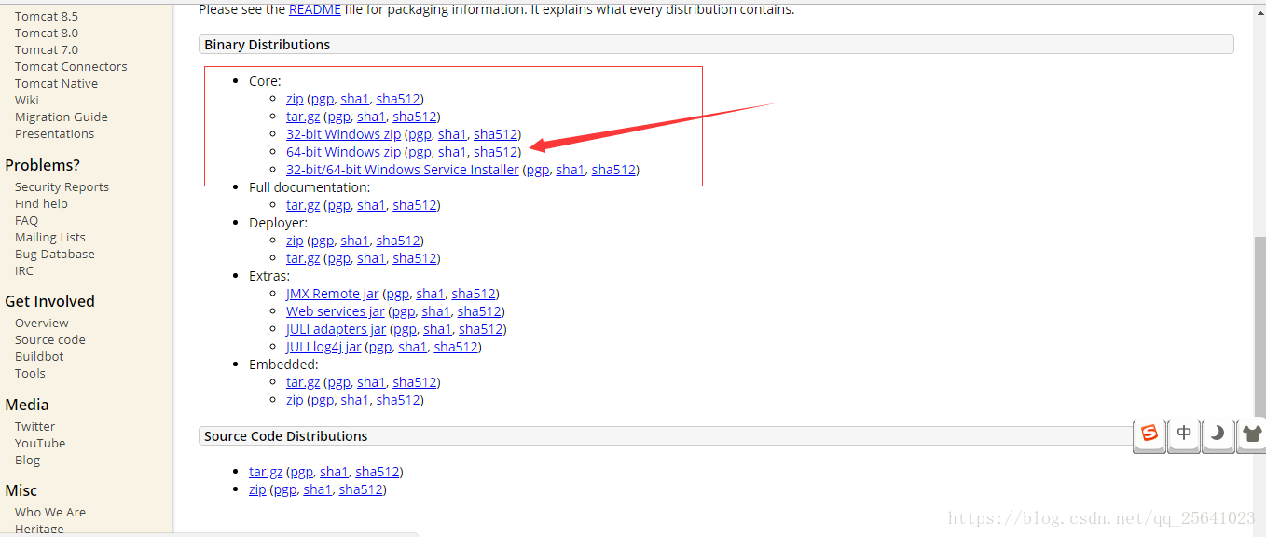
Task: Open the Tools sidebar link
Action: (30, 373)
